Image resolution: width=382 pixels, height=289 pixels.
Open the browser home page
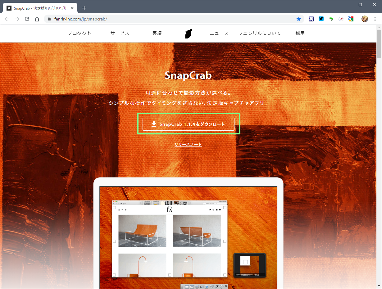pos(37,19)
